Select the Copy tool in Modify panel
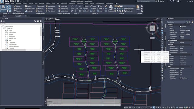This screenshot has width=194, height=109. coord(86,9)
